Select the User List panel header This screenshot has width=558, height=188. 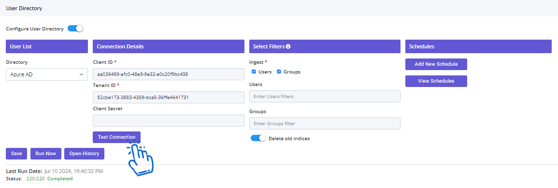[47, 46]
